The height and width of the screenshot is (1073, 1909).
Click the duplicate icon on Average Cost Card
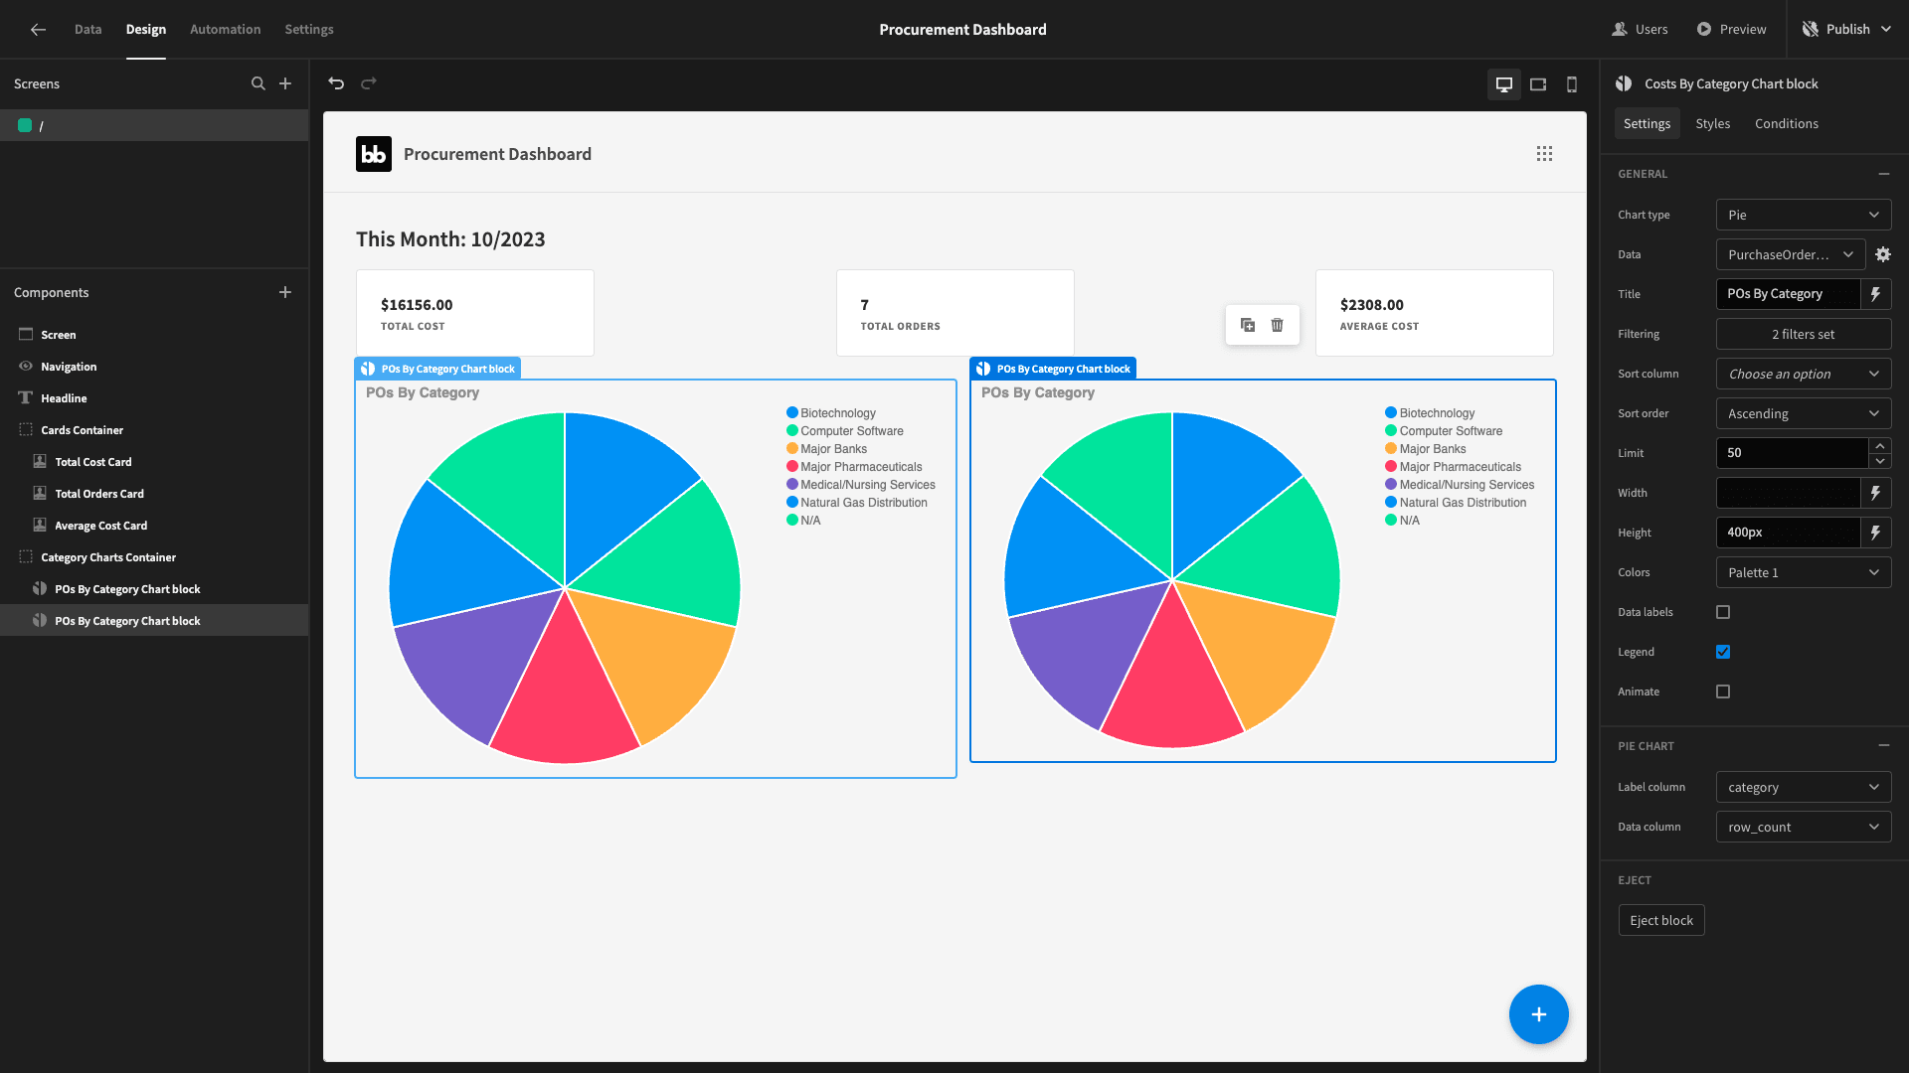[x=1248, y=325]
